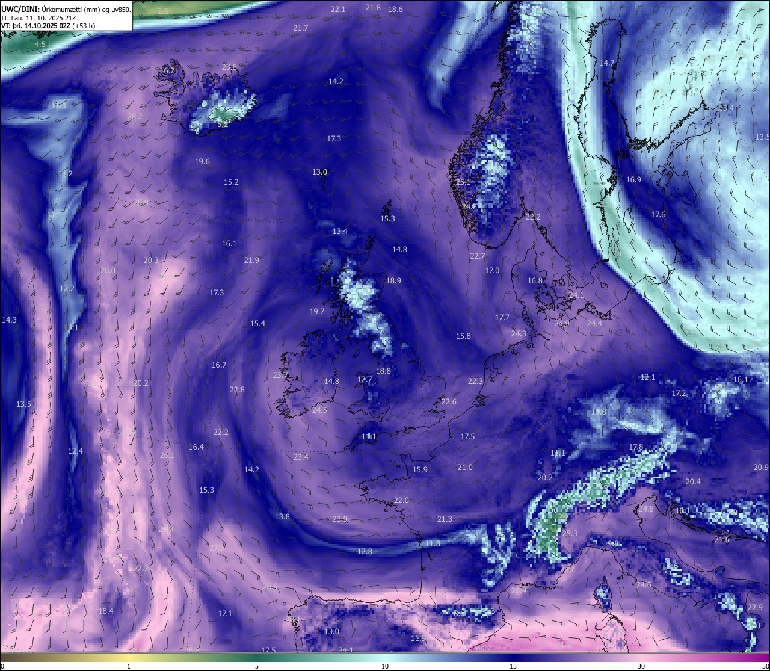Click the 17.1 value on the map

[x=225, y=613]
